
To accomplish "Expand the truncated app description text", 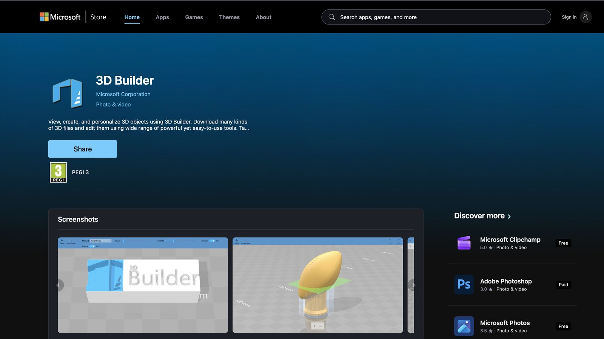I will tap(149, 125).
